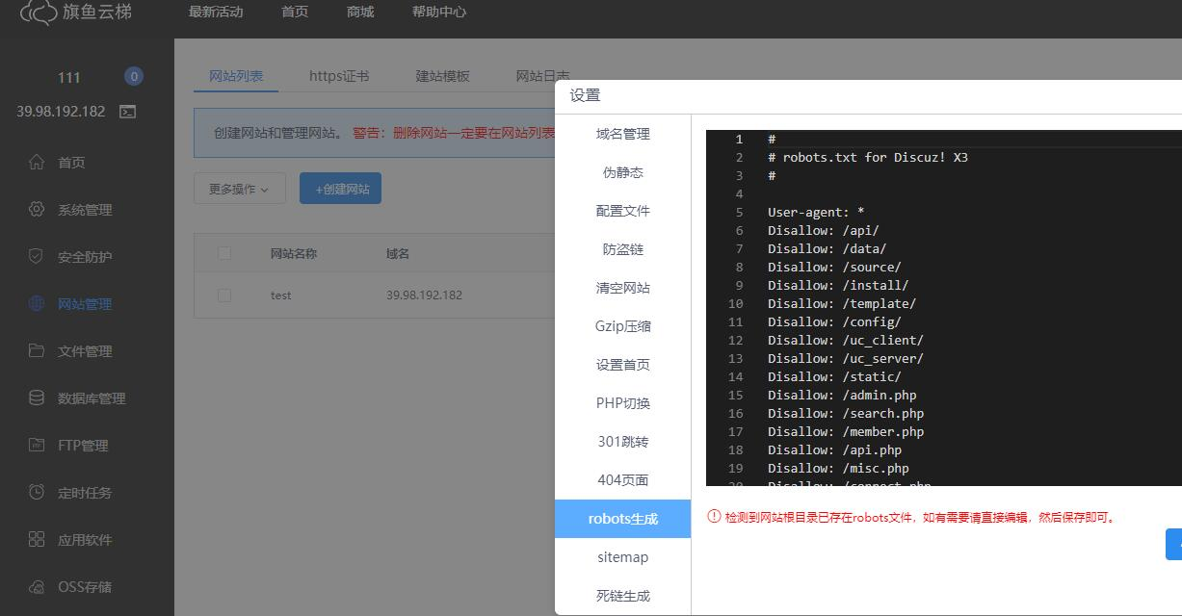1182x616 pixels.
Task: Open 商城 in top navigation
Action: coord(360,13)
